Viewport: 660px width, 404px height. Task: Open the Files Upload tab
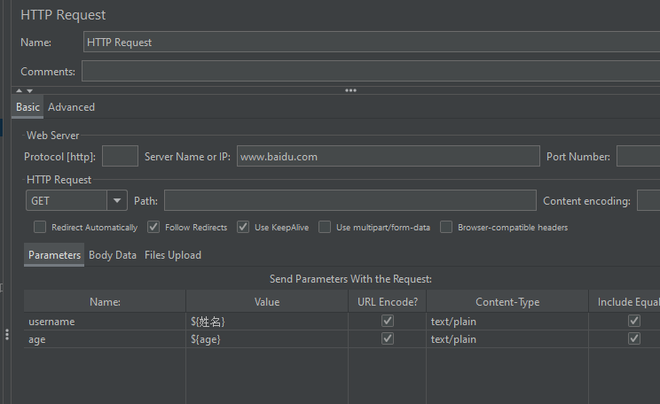(173, 255)
